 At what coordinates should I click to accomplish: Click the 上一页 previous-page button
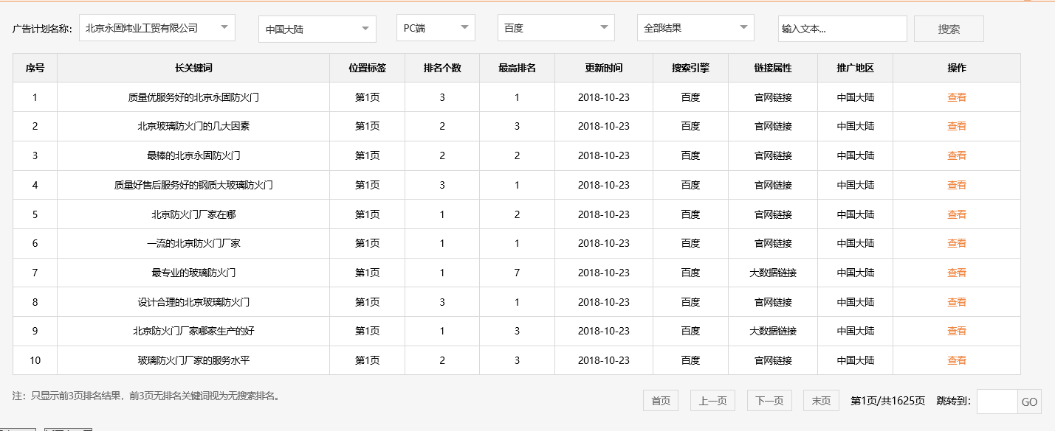(712, 400)
